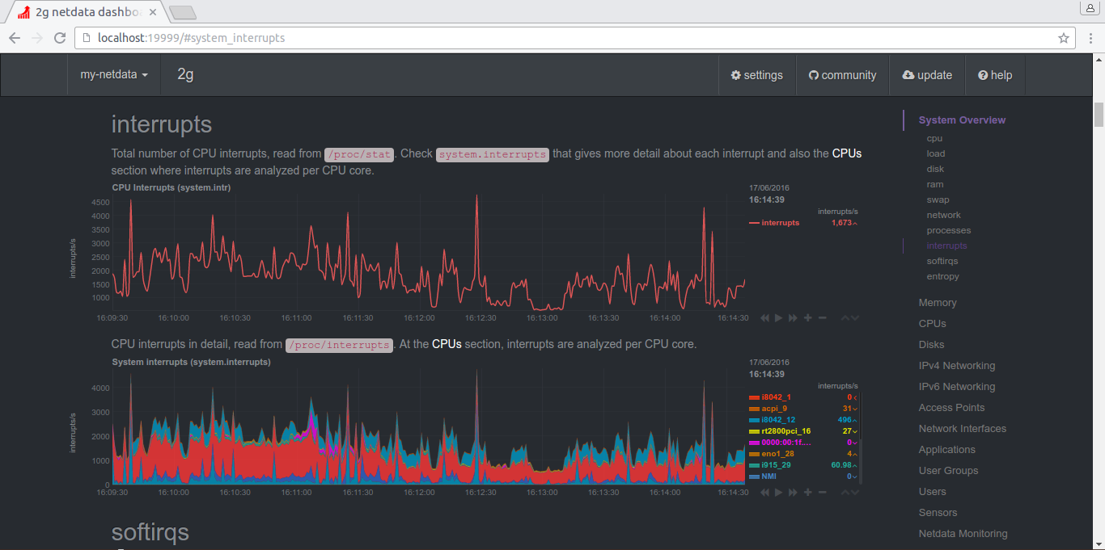Jump to the load subsection

coord(936,153)
